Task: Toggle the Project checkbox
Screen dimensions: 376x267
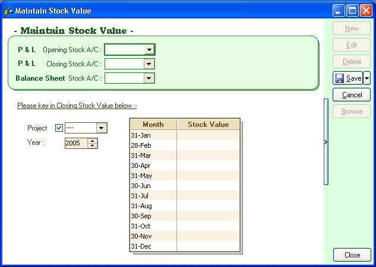Action: (59, 128)
